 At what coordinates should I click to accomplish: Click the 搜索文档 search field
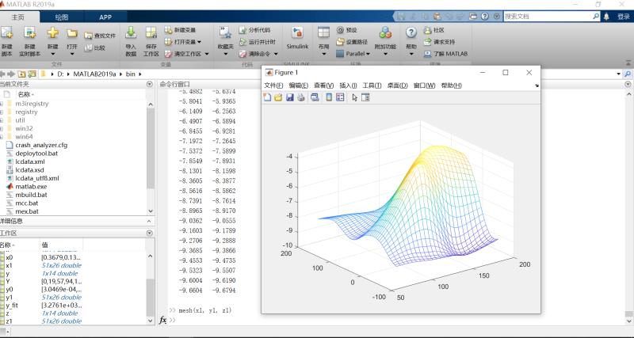pyautogui.click(x=547, y=16)
